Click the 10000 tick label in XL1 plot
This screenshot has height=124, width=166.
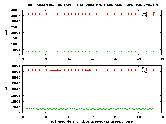[16, 44]
